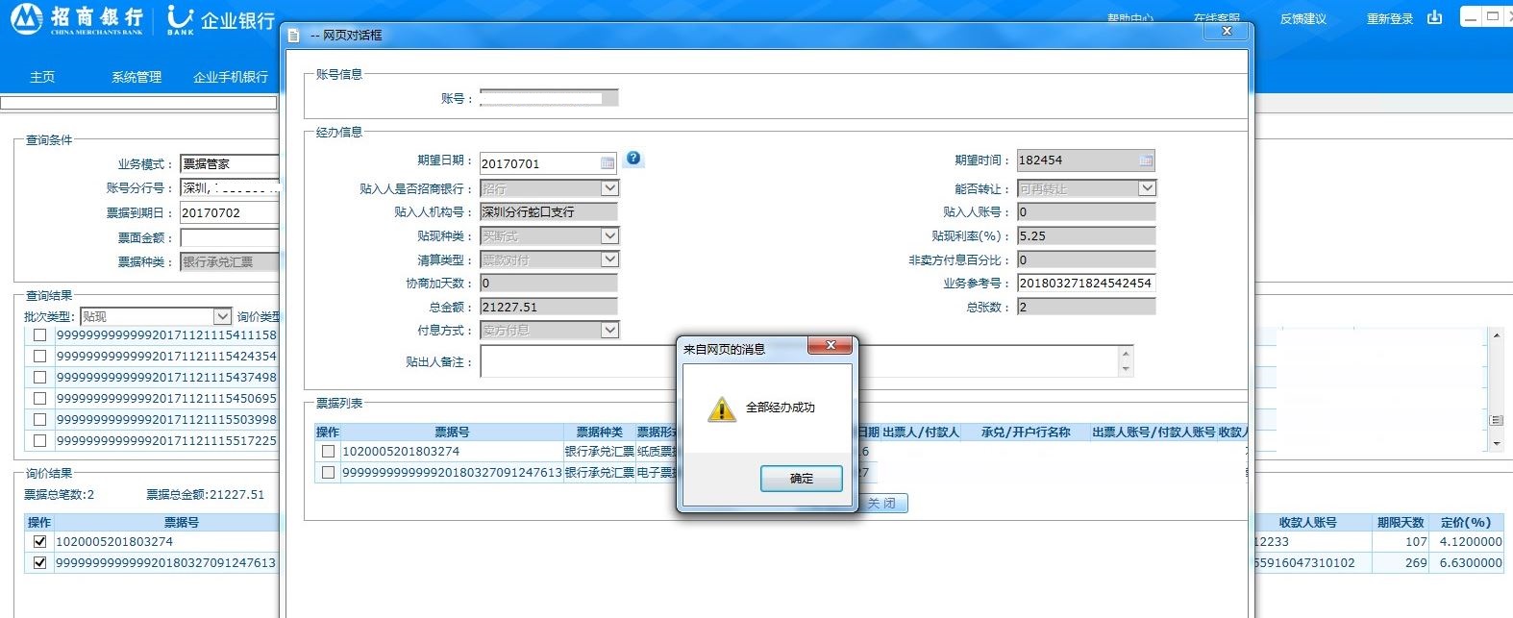Open the 期望时间 calendar icon
Screen dimensions: 1513x618
click(x=1146, y=161)
